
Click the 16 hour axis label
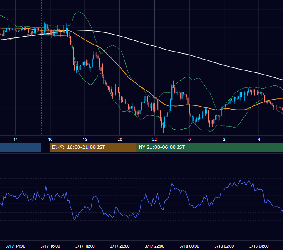pyautogui.click(x=50, y=140)
